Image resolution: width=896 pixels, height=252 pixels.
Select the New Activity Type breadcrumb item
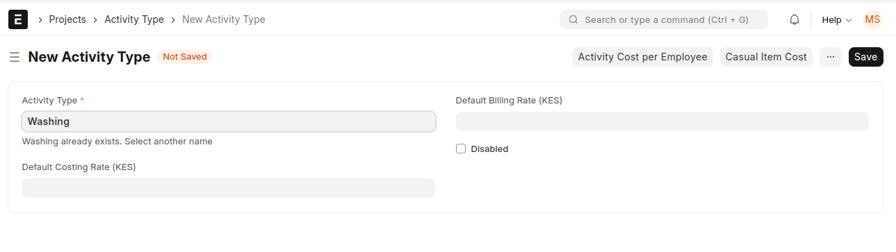click(224, 19)
